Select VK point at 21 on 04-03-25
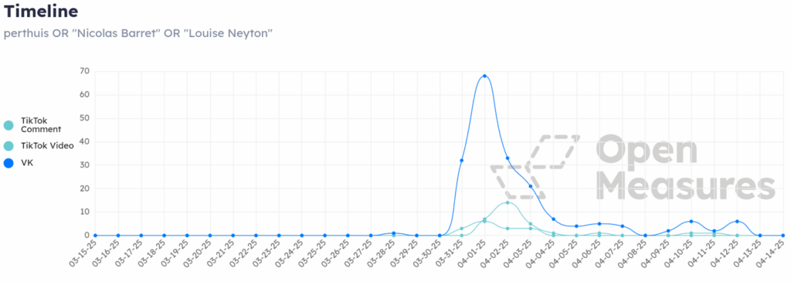 [x=530, y=186]
